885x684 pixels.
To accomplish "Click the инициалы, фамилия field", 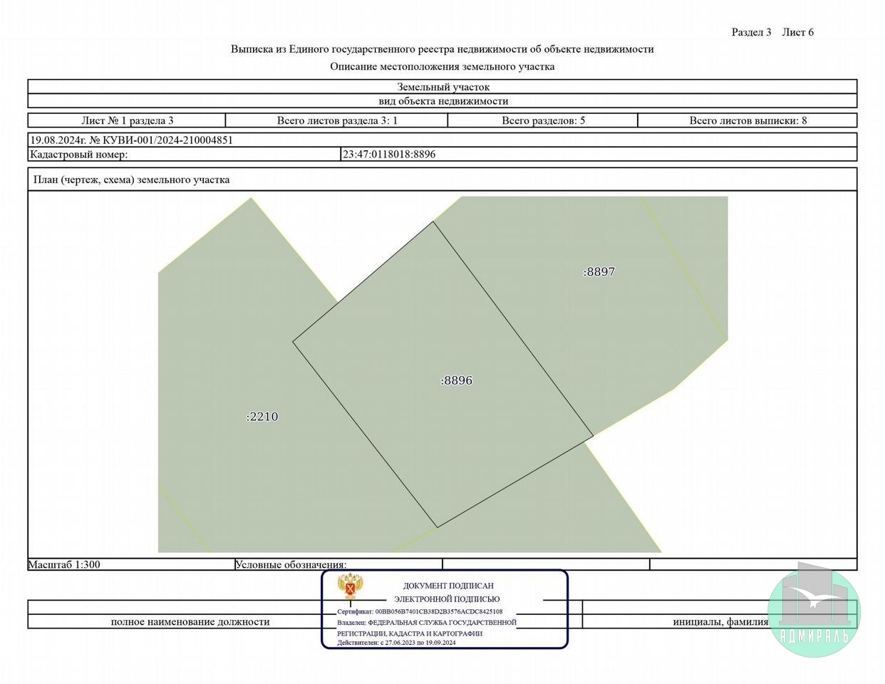I will [720, 622].
